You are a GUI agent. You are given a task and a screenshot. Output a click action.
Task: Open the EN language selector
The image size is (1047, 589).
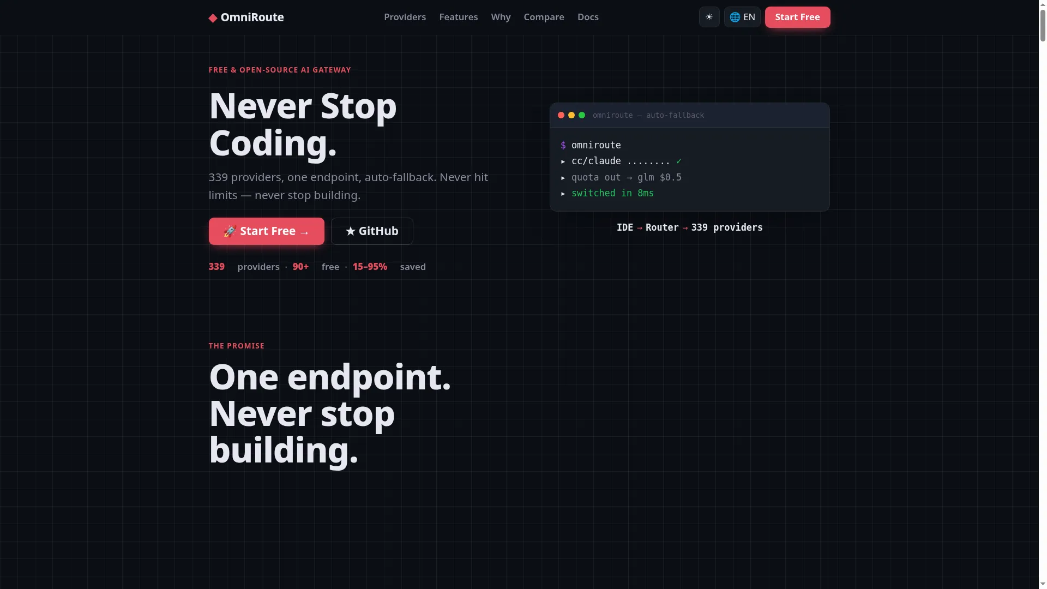click(742, 17)
